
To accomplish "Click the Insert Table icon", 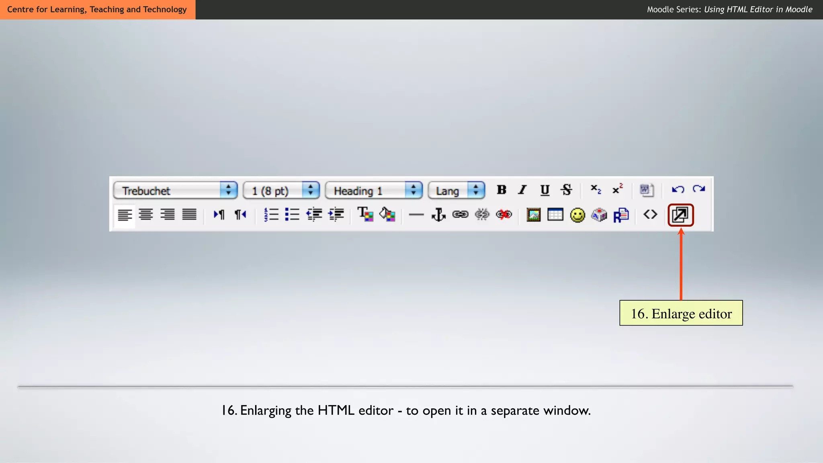I will point(555,215).
